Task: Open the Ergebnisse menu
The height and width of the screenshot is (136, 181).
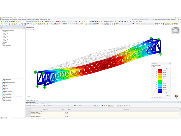Action: point(29,20)
